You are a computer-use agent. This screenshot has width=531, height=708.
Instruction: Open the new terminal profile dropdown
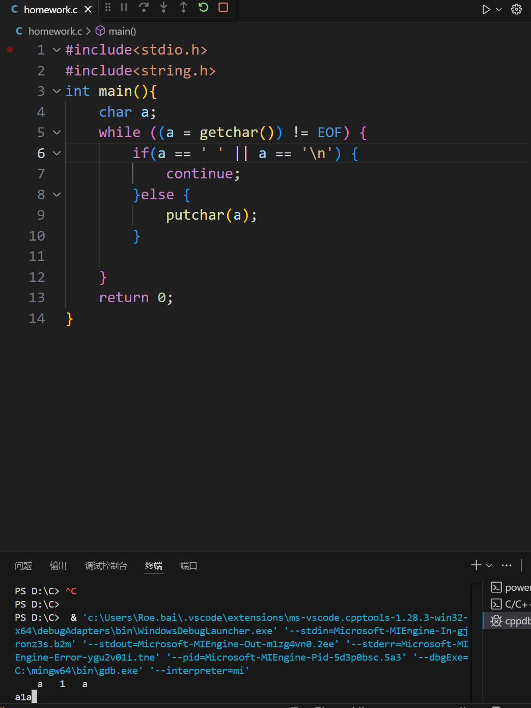click(489, 565)
